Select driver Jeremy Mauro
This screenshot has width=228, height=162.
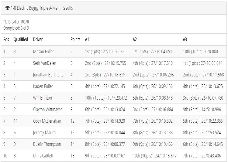click(44, 133)
